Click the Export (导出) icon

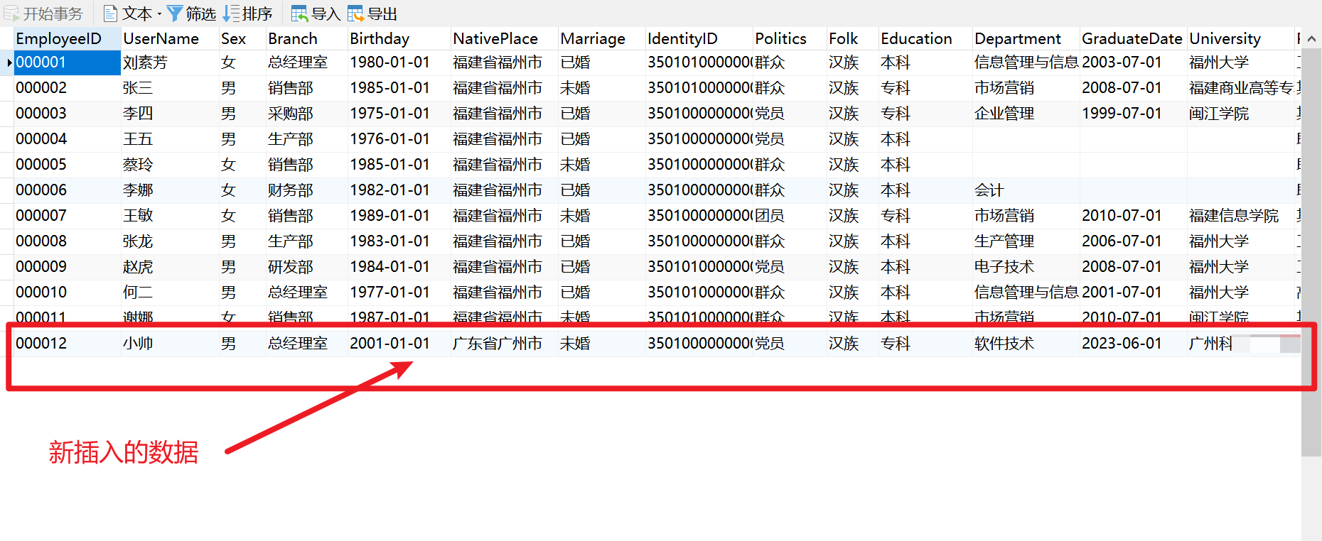tap(355, 13)
